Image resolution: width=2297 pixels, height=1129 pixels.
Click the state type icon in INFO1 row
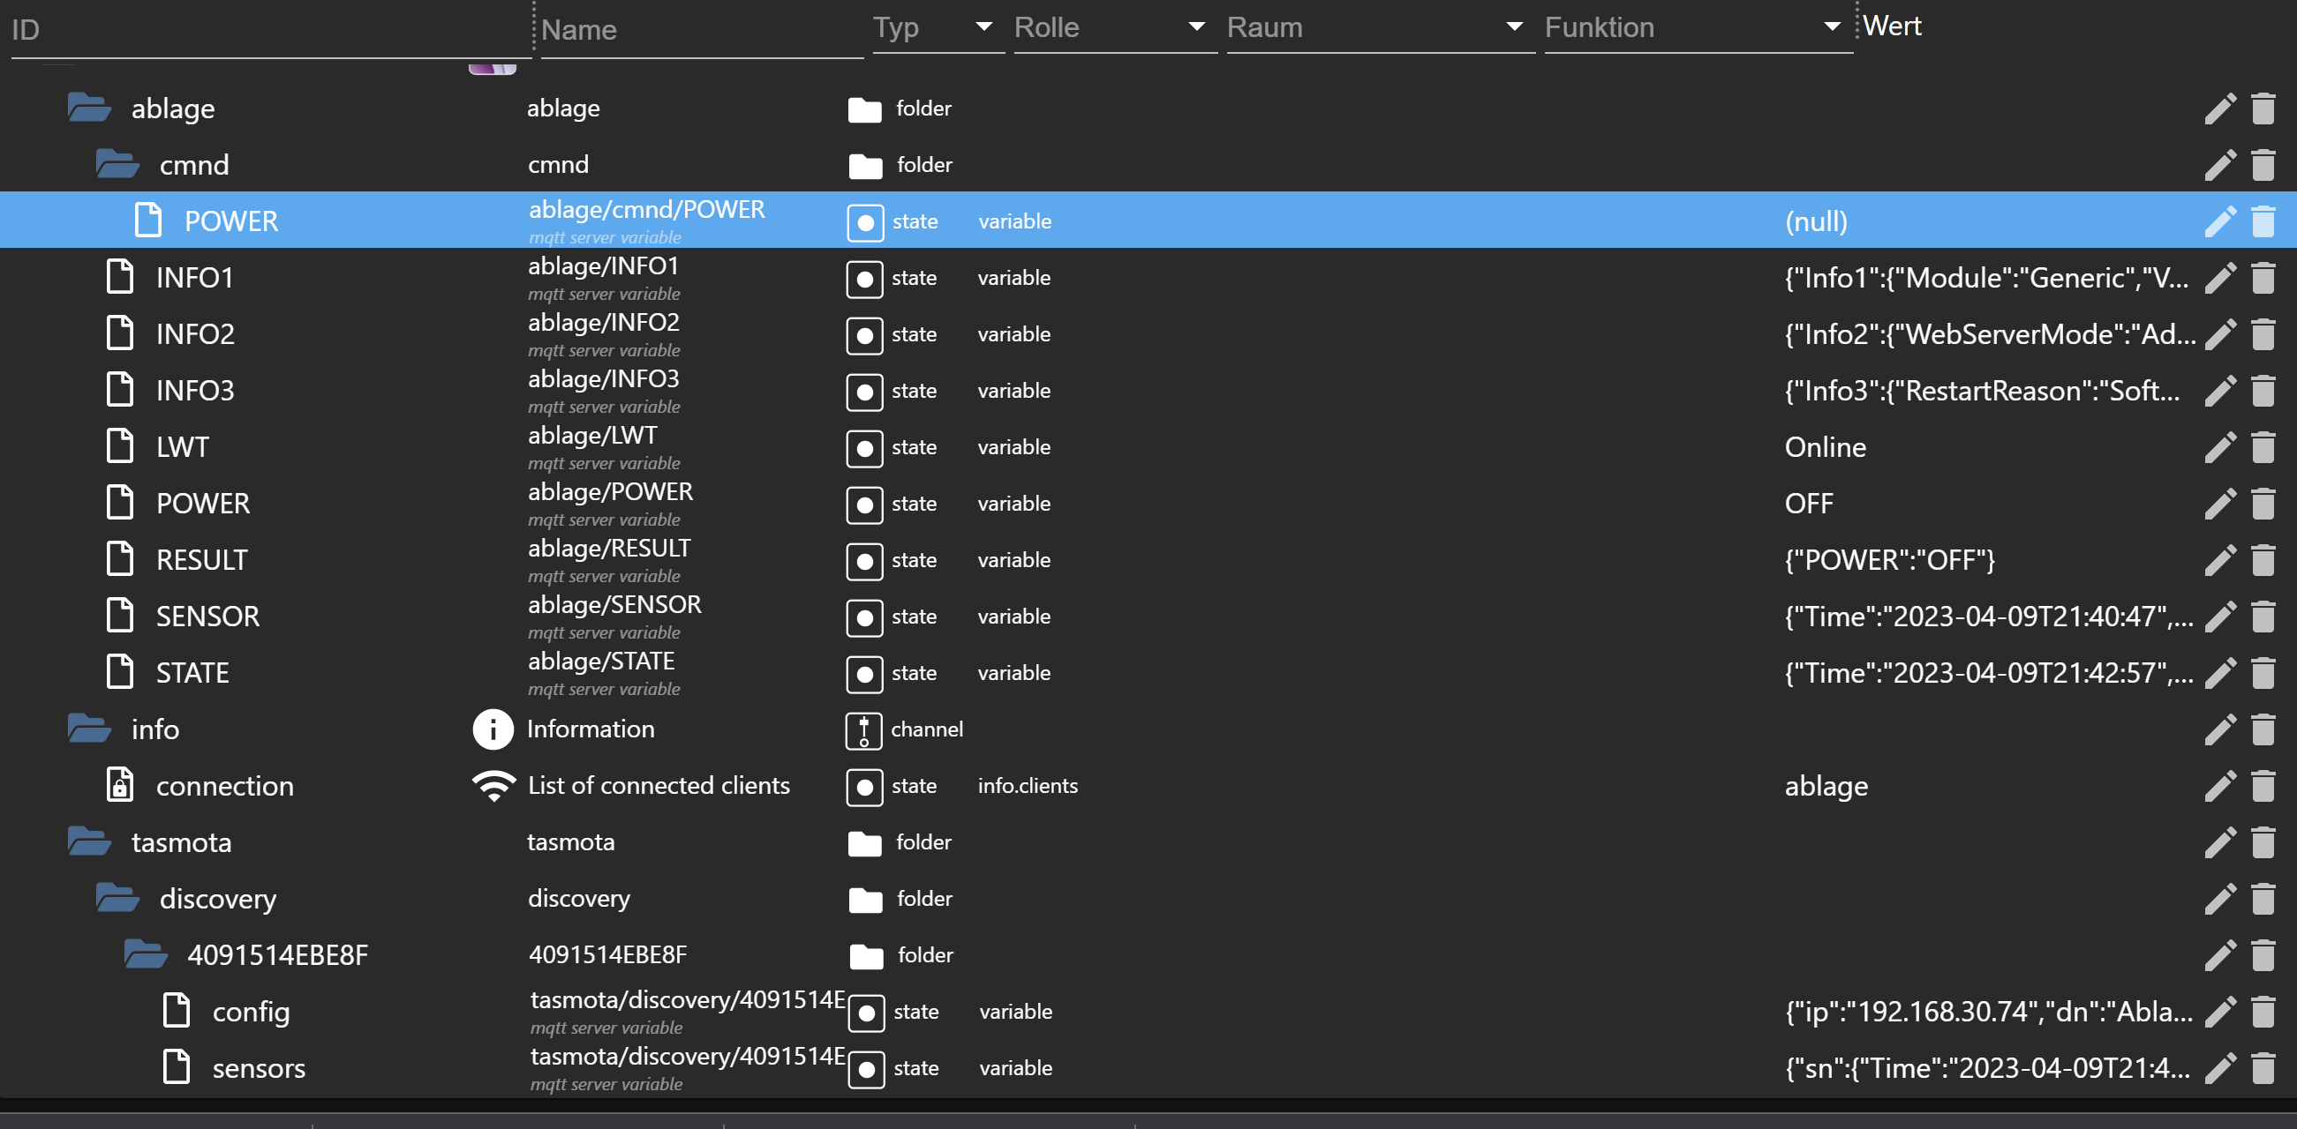[864, 279]
